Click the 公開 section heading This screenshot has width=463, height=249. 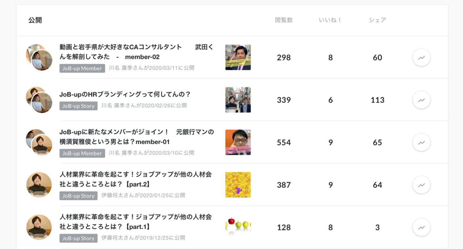tap(35, 20)
